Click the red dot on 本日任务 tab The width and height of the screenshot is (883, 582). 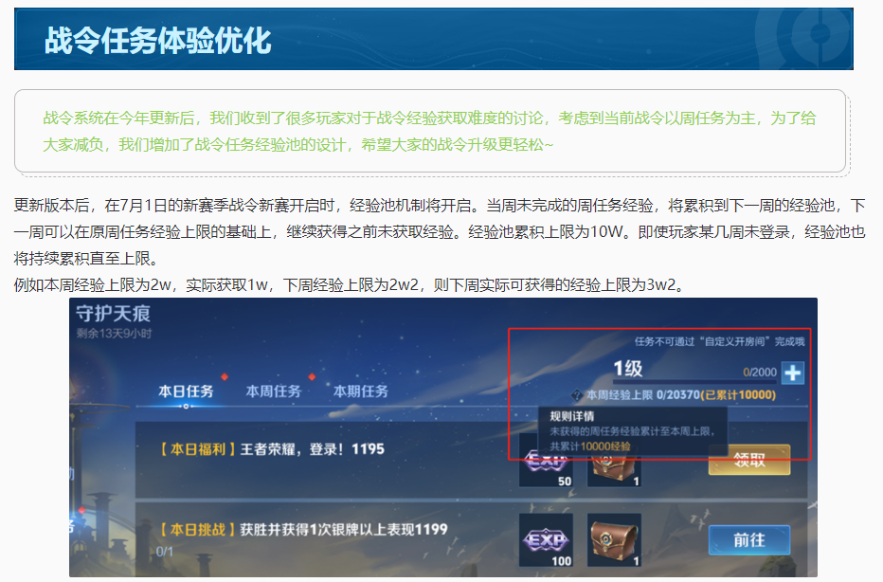click(x=225, y=376)
